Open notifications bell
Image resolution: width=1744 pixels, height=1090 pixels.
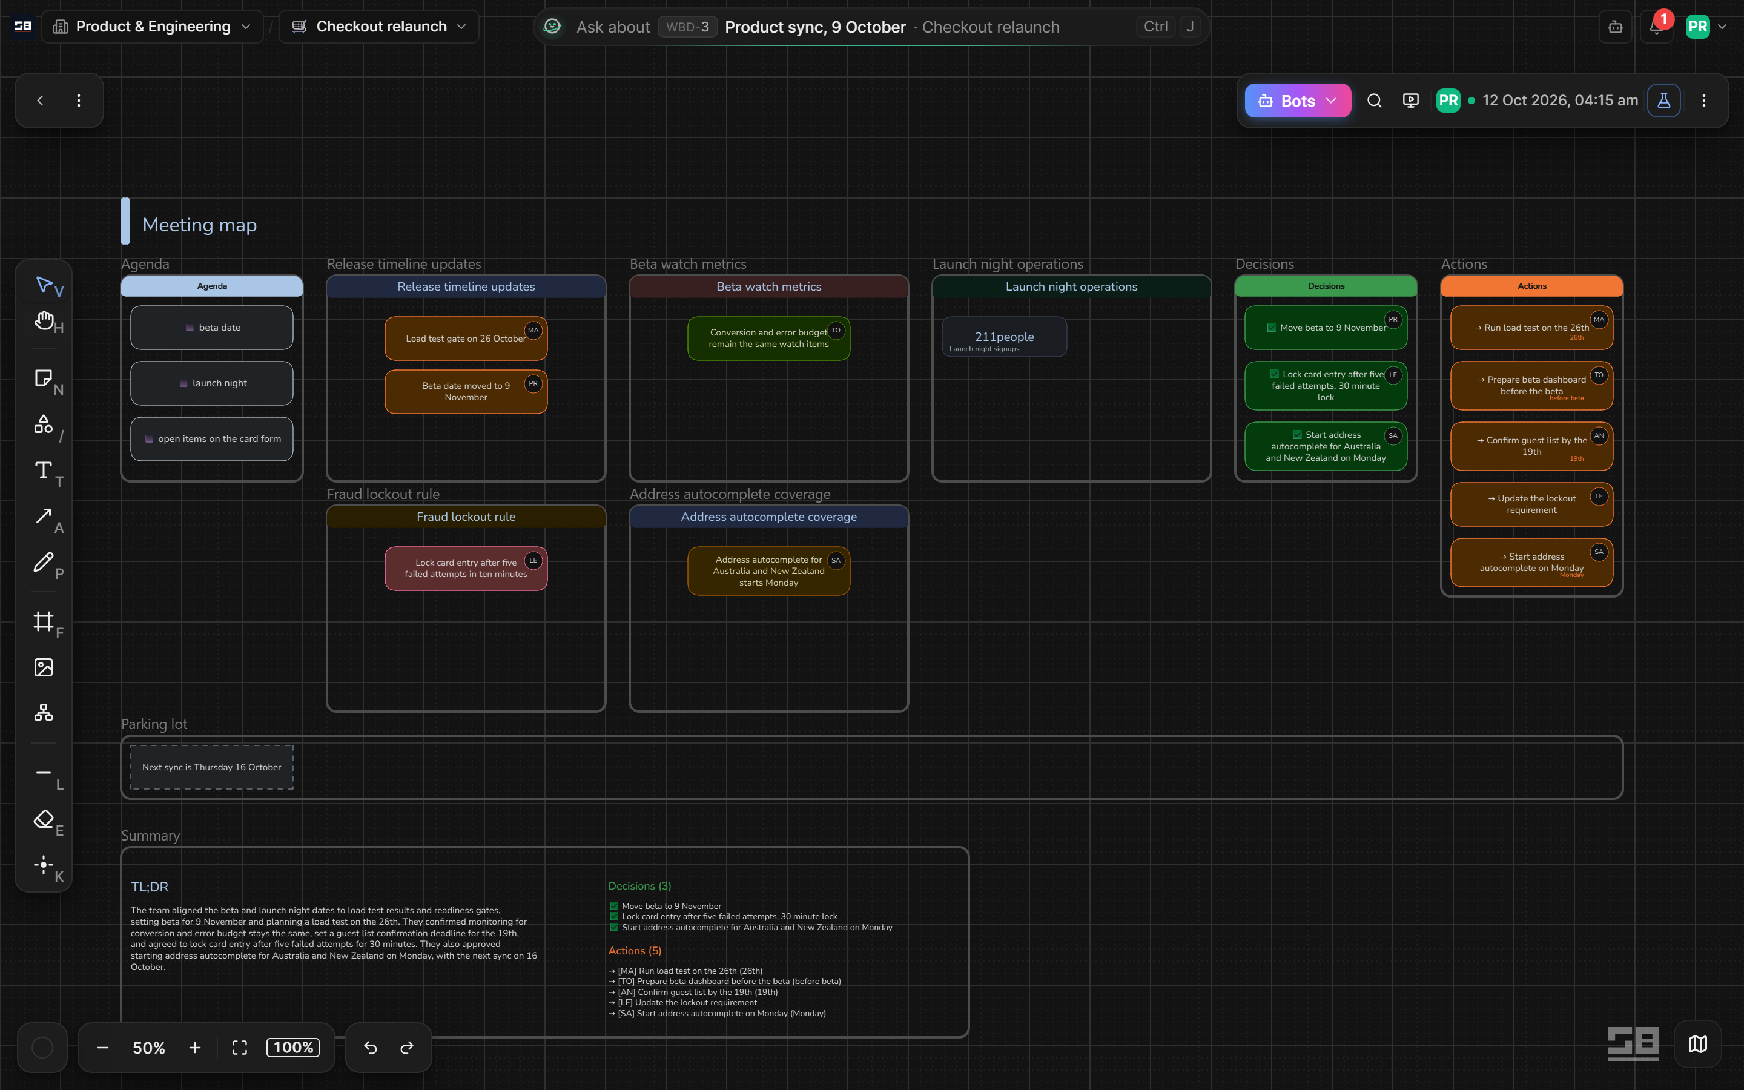[x=1656, y=27]
